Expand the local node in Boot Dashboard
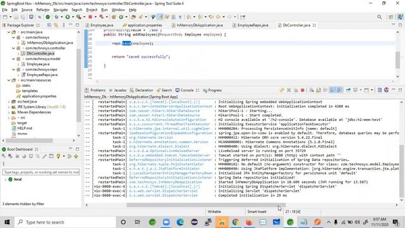405x228 pixels. [x=5, y=179]
